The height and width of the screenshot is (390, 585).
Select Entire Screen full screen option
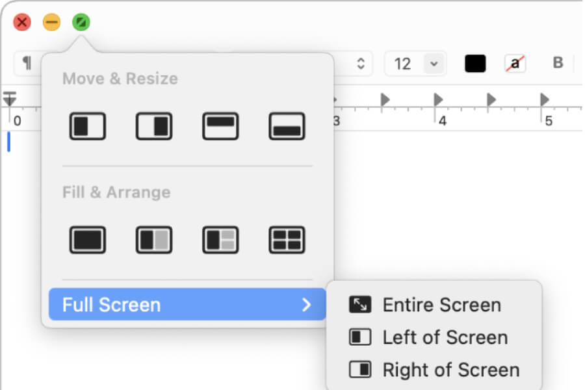[443, 304]
